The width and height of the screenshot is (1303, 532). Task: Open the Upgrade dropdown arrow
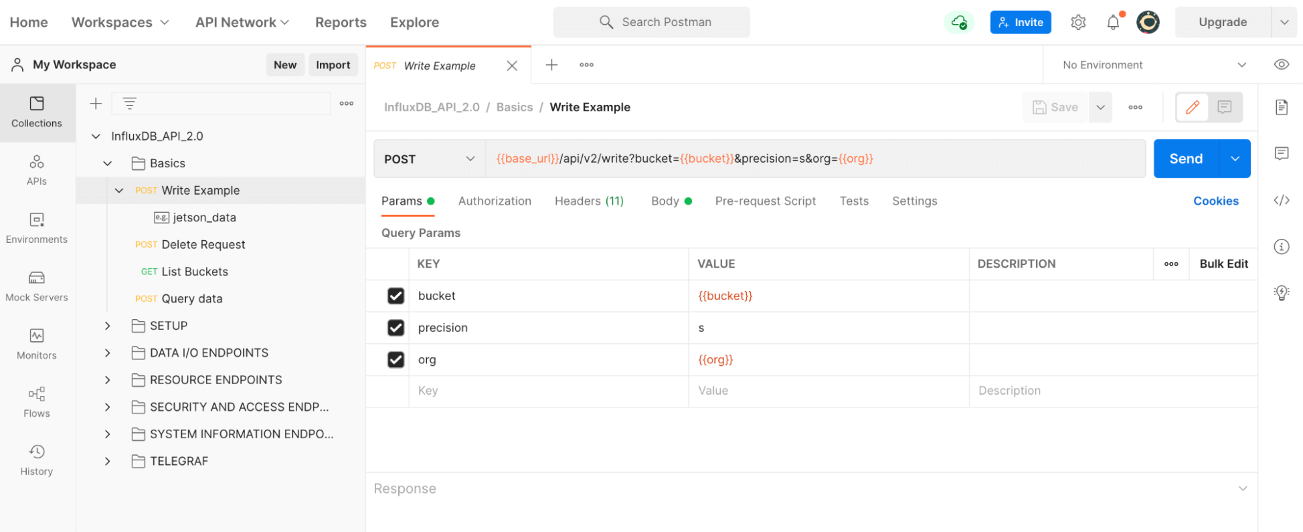click(1284, 22)
